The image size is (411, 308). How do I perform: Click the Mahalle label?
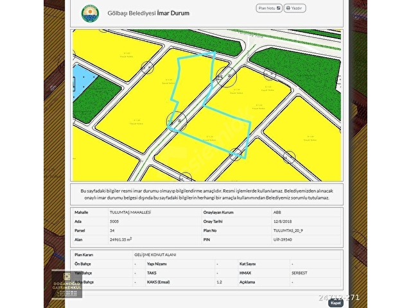[82, 212]
